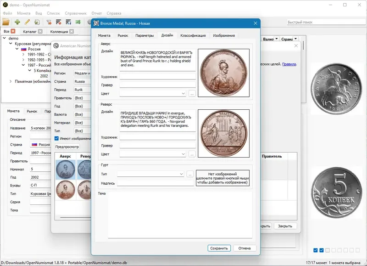Open the obverse Цвет dropdown
This screenshot has width=367, height=266.
183,93
